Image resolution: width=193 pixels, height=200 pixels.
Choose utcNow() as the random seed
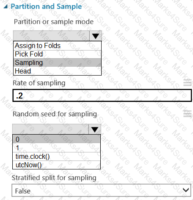tap(56, 165)
